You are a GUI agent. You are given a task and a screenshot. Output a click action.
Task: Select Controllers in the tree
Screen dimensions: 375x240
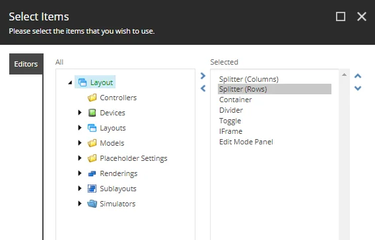click(x=118, y=98)
